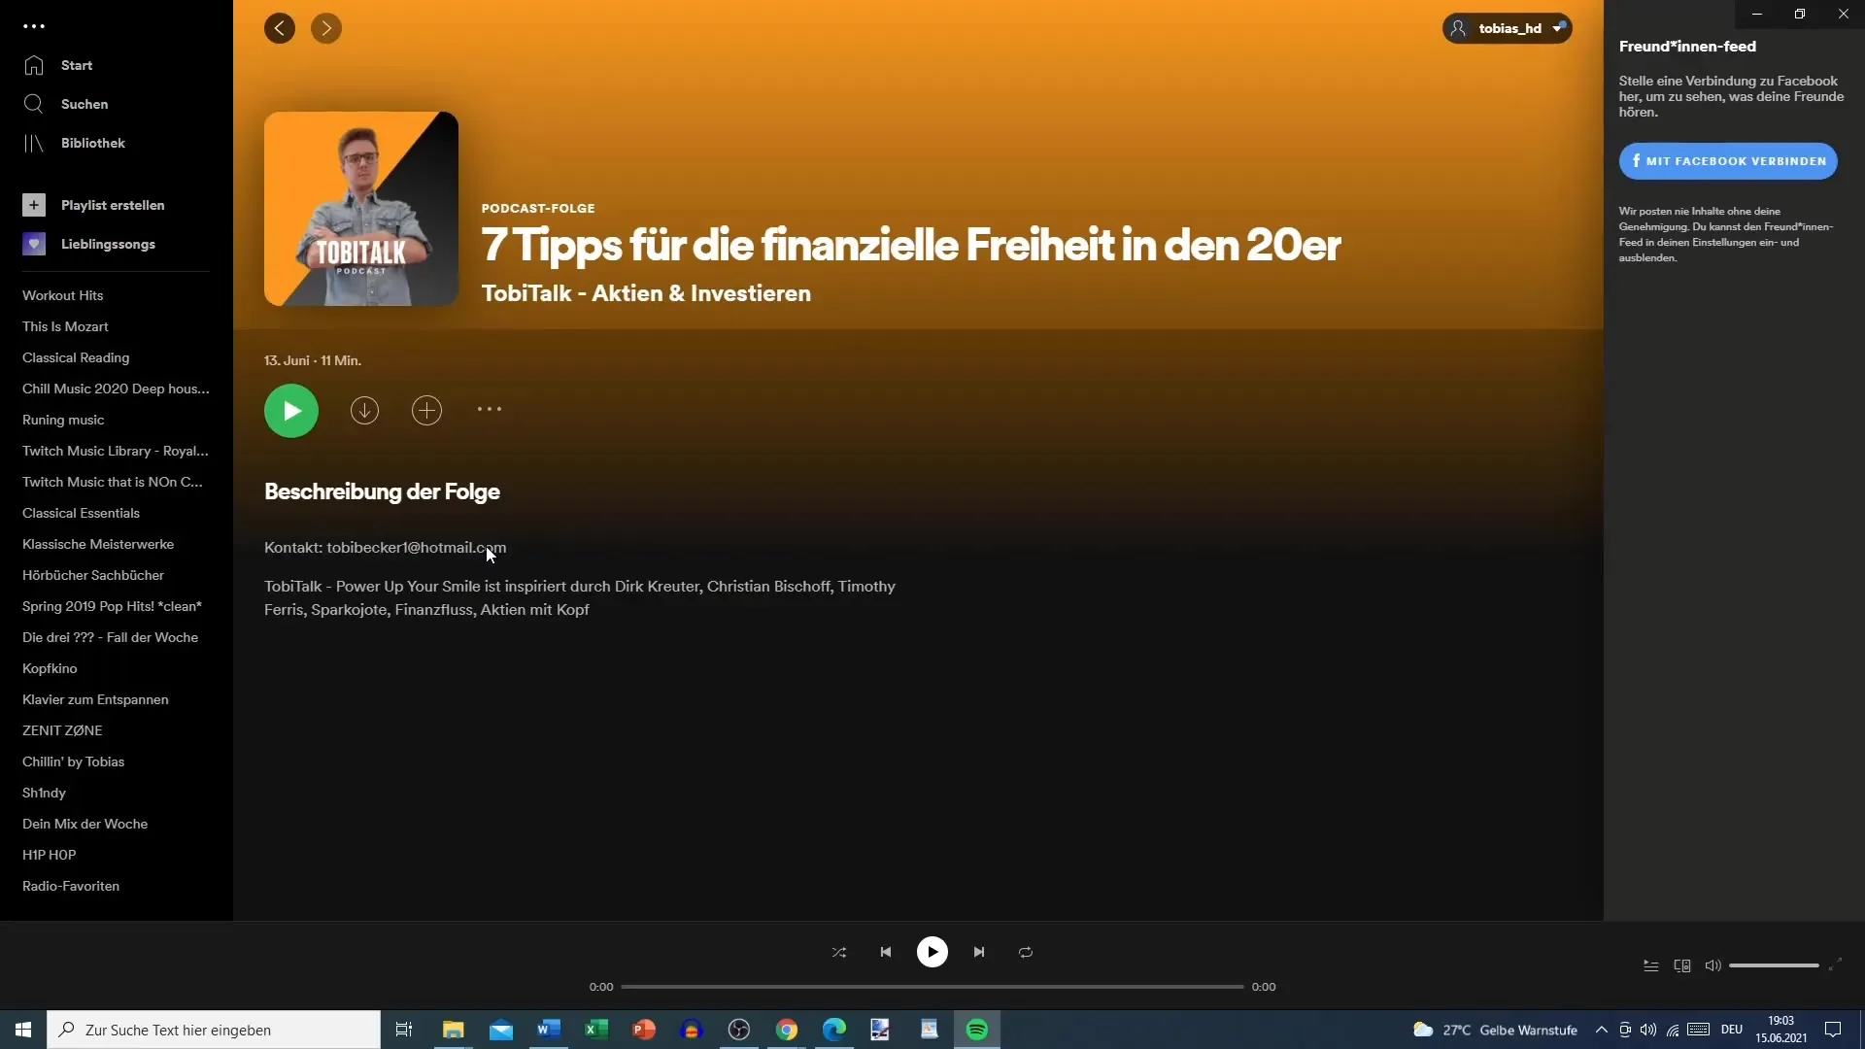Open Windows notification center

[x=1833, y=1030]
